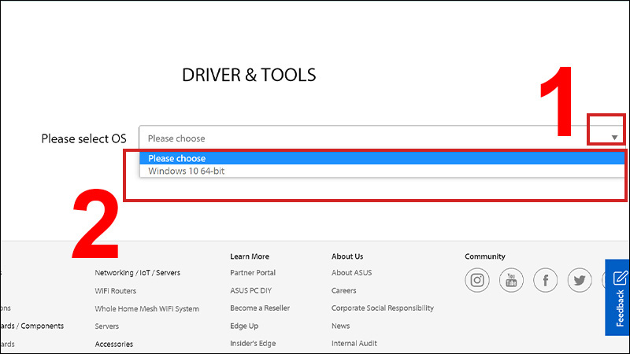Open the ASUS YouTube channel icon

[x=511, y=280]
